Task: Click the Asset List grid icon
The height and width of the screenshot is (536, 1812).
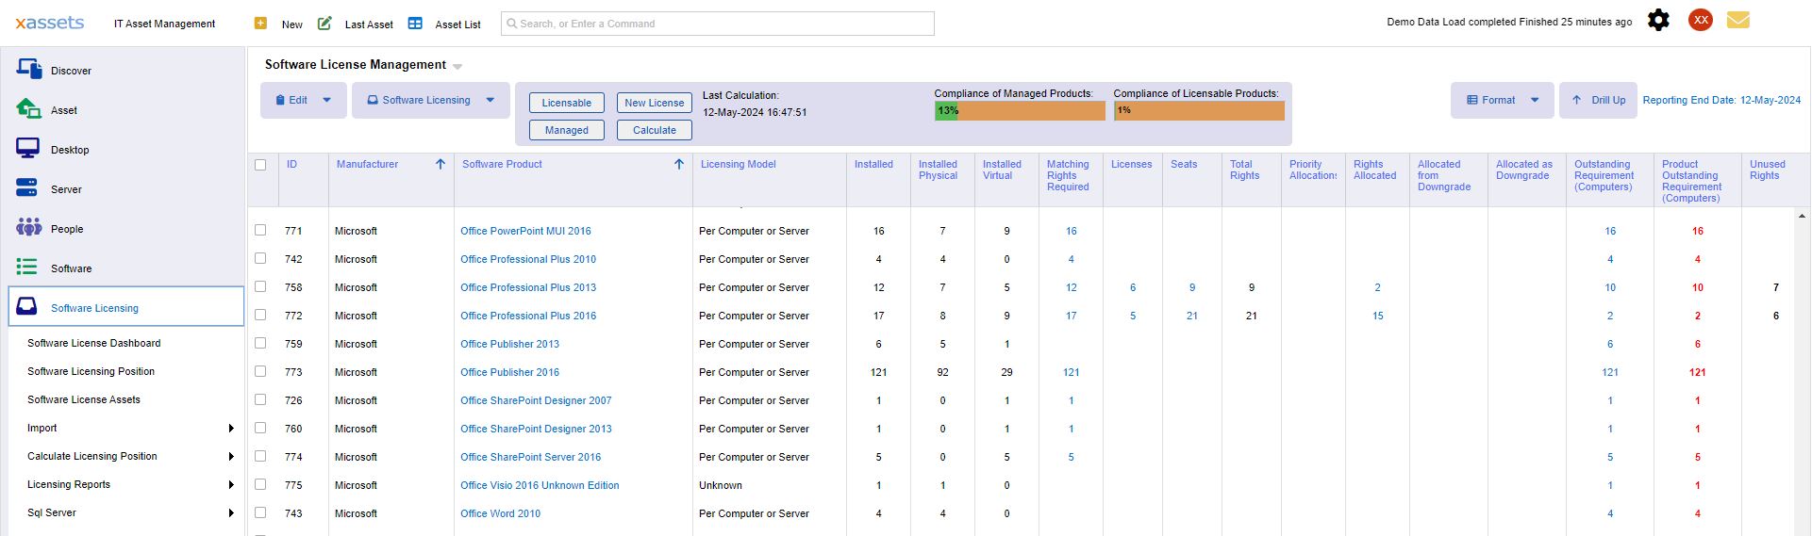Action: pos(415,24)
